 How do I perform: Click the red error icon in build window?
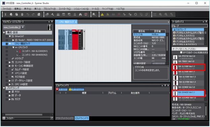[57, 89]
